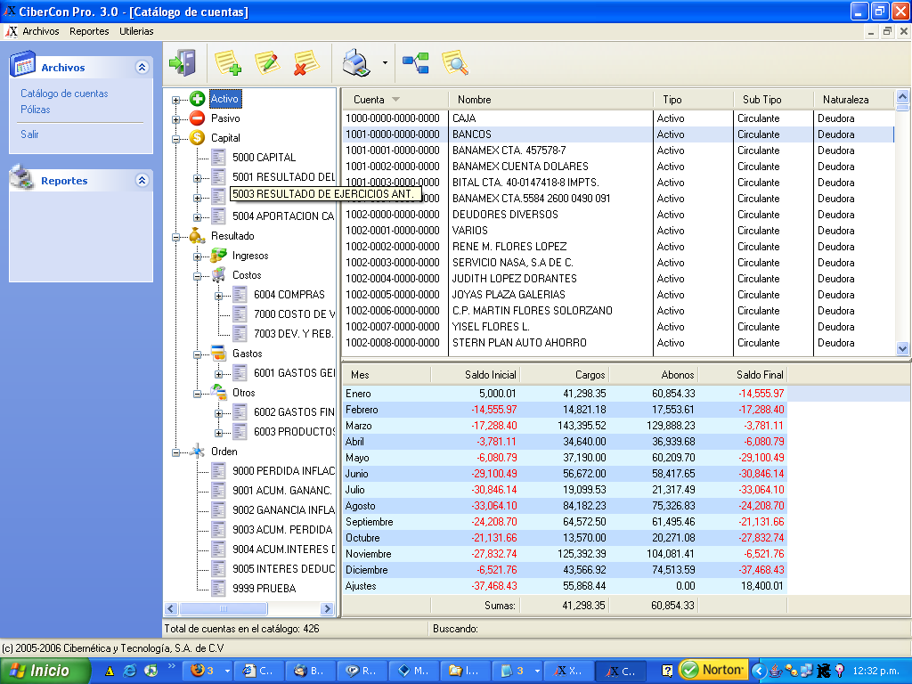Click the help question mark taskbar icon
Screen dimensions: 912x684
click(667, 671)
